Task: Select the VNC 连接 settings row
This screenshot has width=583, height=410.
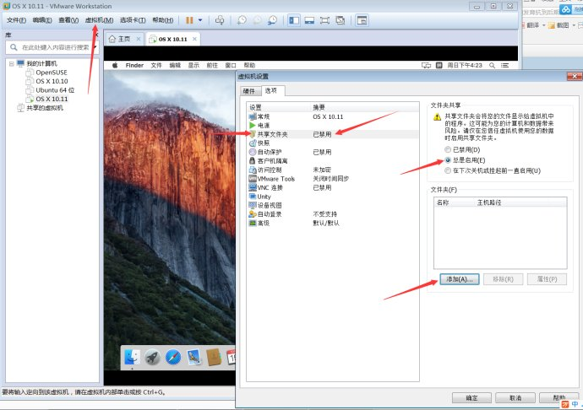Action: pyautogui.click(x=333, y=187)
